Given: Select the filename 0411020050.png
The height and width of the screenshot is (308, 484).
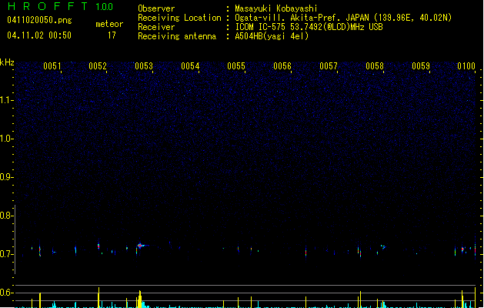Looking at the screenshot, I should pos(39,20).
